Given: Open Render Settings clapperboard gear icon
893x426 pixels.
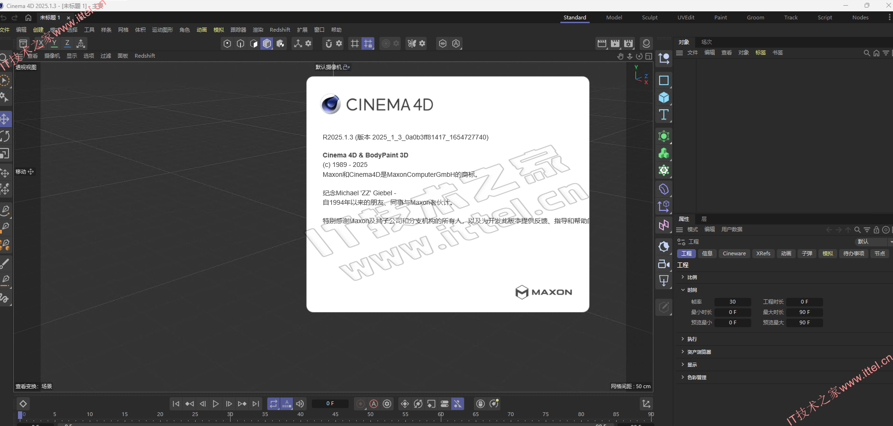Looking at the screenshot, I should click(628, 43).
